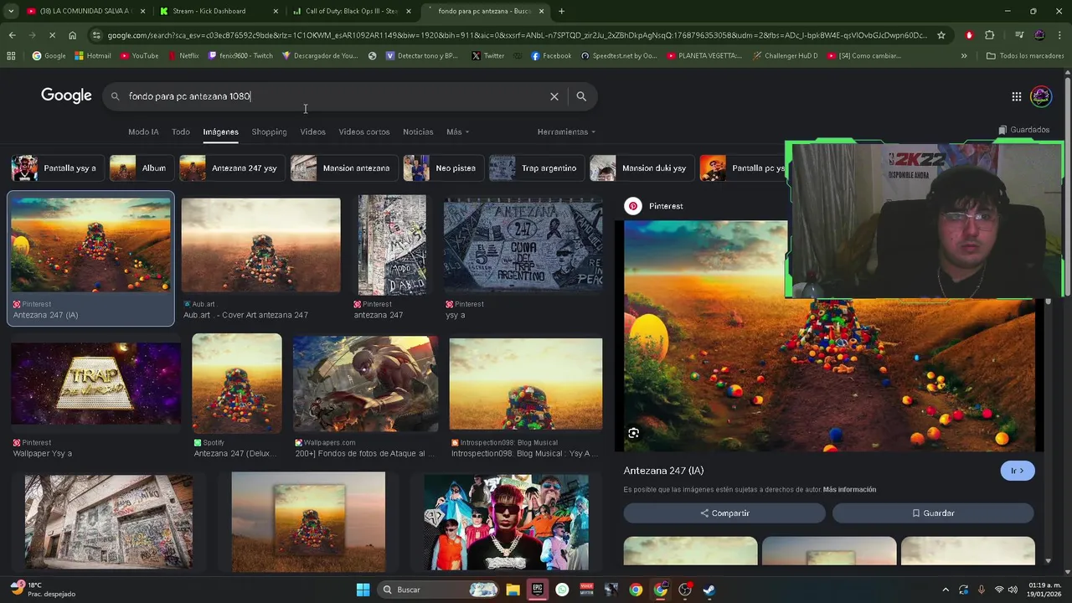
Task: Show more bookmarks with the double chevron
Action: tap(964, 56)
